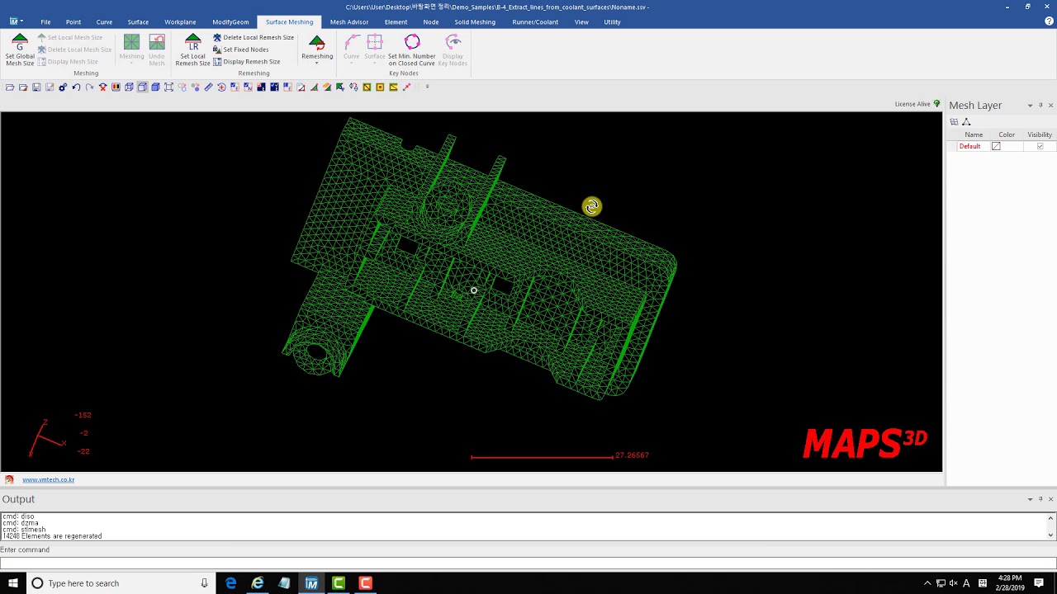Open Mesh Layer panel options dropdown

[x=1030, y=106]
